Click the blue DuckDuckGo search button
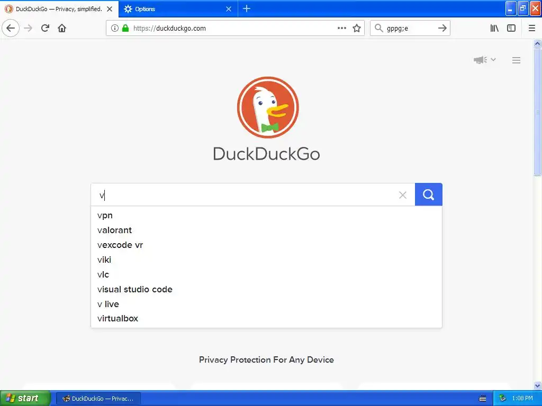Viewport: 542px width, 406px height. click(428, 195)
